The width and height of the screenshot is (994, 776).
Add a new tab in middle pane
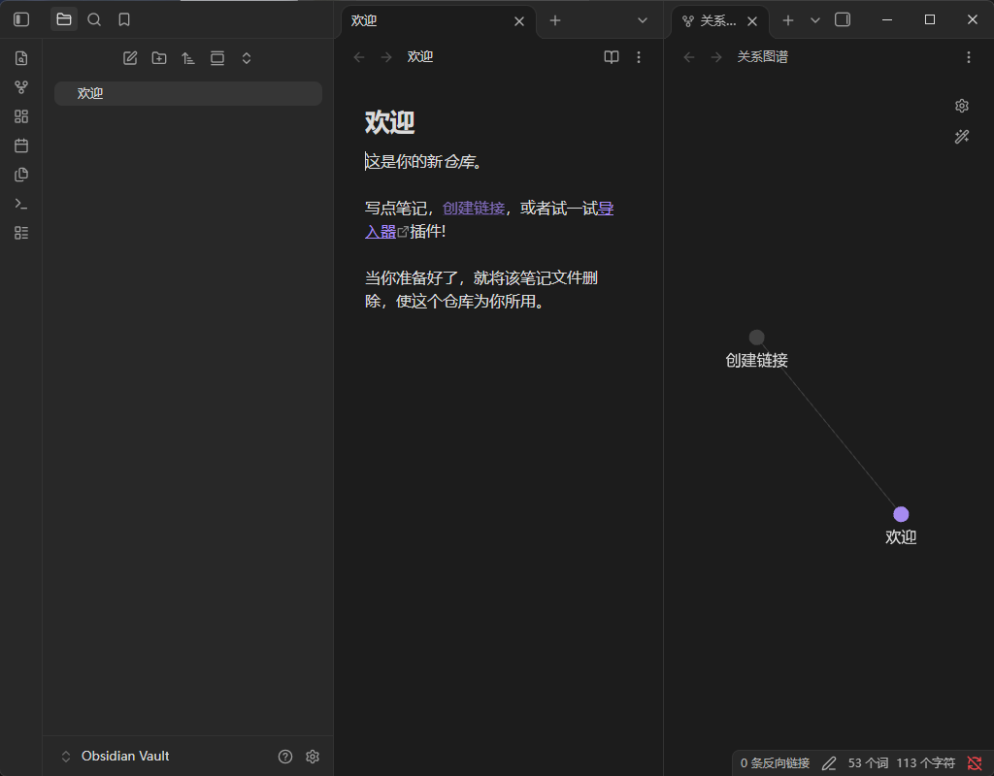point(555,20)
